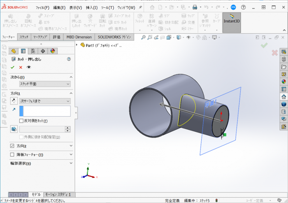Enable the 薄板フィーチャー checkbox
The width and height of the screenshot is (288, 203).
click(x=12, y=155)
